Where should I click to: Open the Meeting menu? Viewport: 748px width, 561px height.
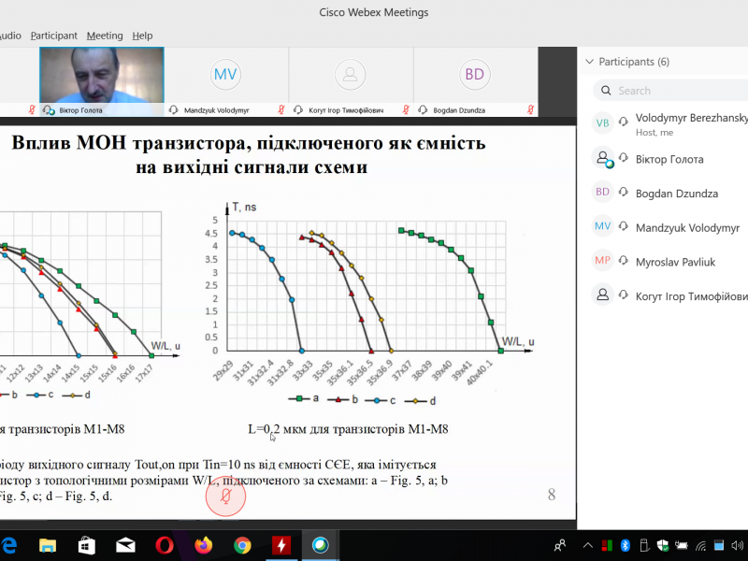105,36
